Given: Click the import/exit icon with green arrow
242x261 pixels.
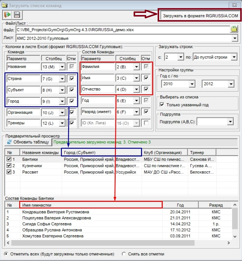Looking at the screenshot, I should 7,15.
